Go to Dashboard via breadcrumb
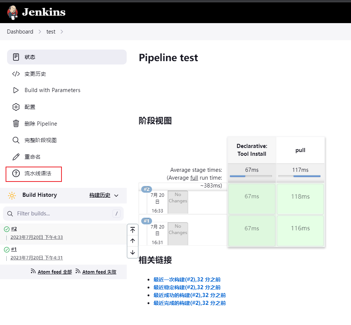The width and height of the screenshot is (351, 325). pyautogui.click(x=20, y=32)
